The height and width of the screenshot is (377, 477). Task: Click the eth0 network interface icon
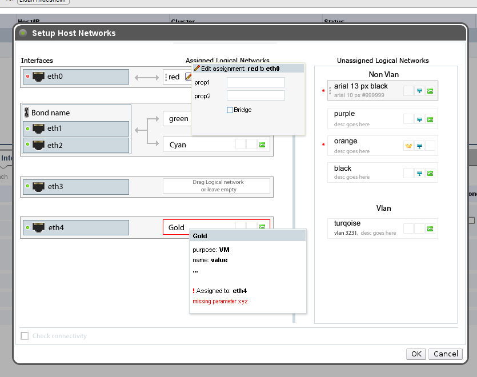[x=37, y=76]
